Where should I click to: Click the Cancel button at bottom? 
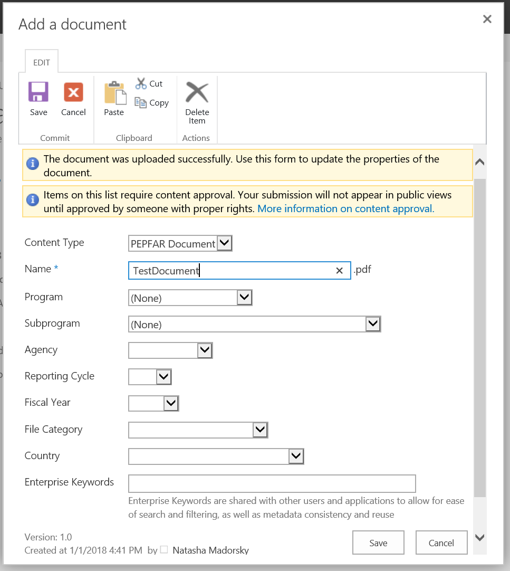(x=441, y=543)
